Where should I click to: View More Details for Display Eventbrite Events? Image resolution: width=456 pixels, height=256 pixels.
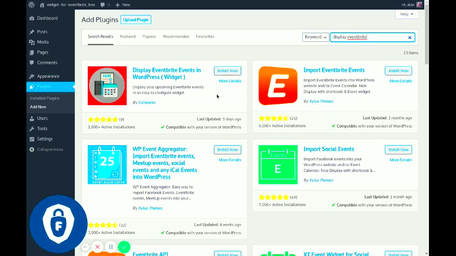[x=230, y=81]
